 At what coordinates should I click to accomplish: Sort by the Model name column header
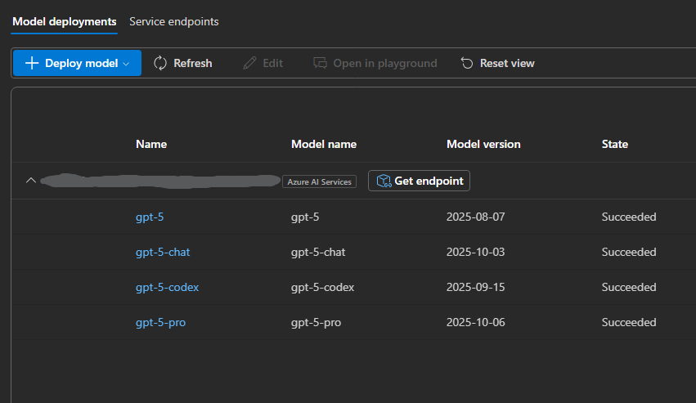pyautogui.click(x=324, y=144)
